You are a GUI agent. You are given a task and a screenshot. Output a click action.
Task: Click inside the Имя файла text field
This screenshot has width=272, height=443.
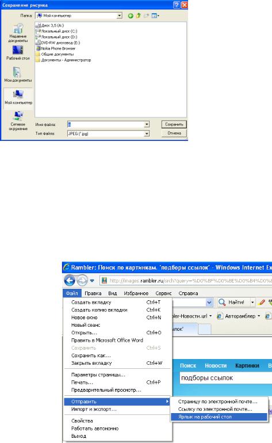106,124
